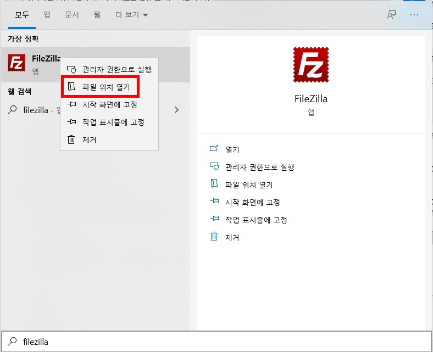Expand the filezilla web search arrow
This screenshot has height=352, width=433.
tap(177, 110)
